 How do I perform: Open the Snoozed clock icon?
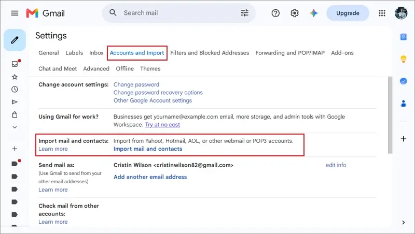(15, 89)
